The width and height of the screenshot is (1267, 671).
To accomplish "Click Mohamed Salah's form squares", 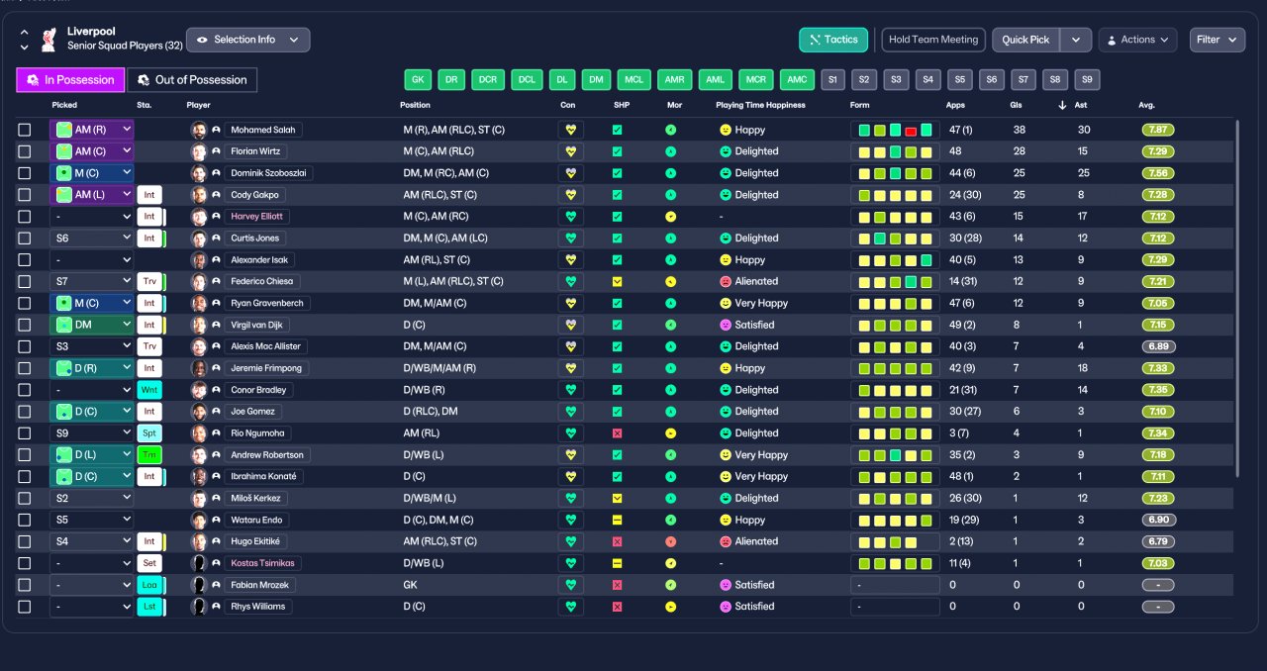I will coord(895,130).
